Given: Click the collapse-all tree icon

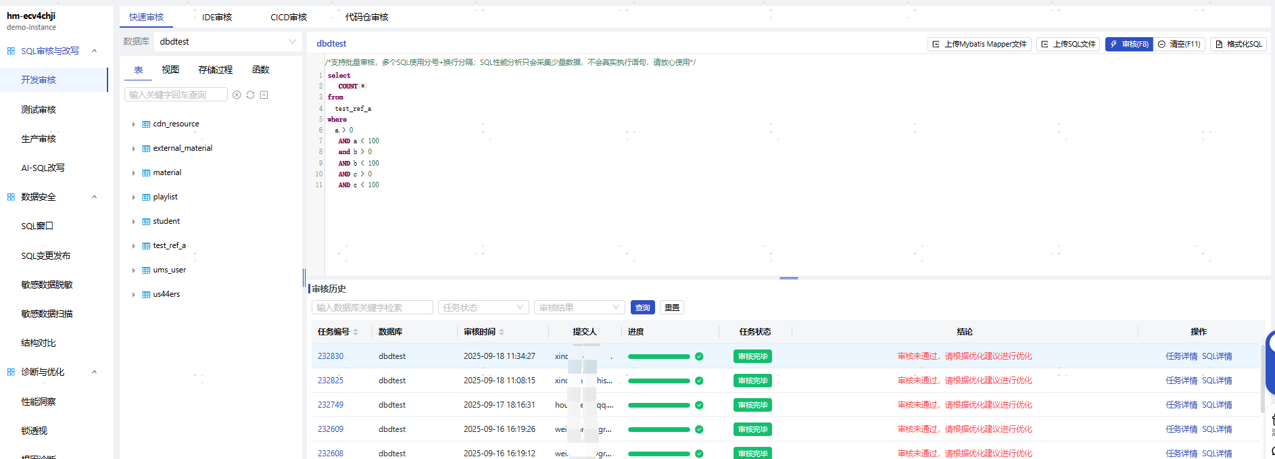Looking at the screenshot, I should [x=264, y=95].
